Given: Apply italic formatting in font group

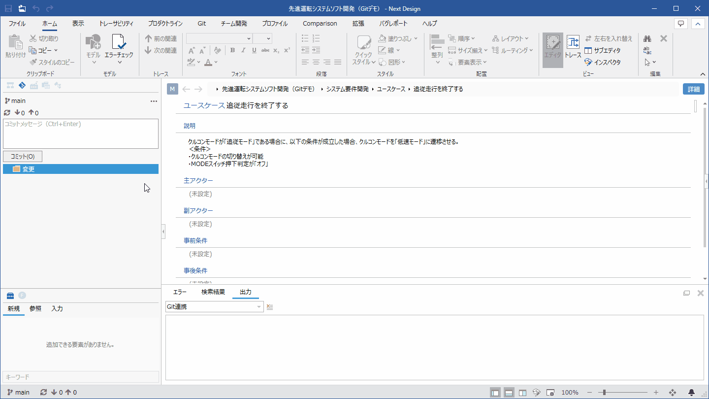Looking at the screenshot, I should 243,50.
